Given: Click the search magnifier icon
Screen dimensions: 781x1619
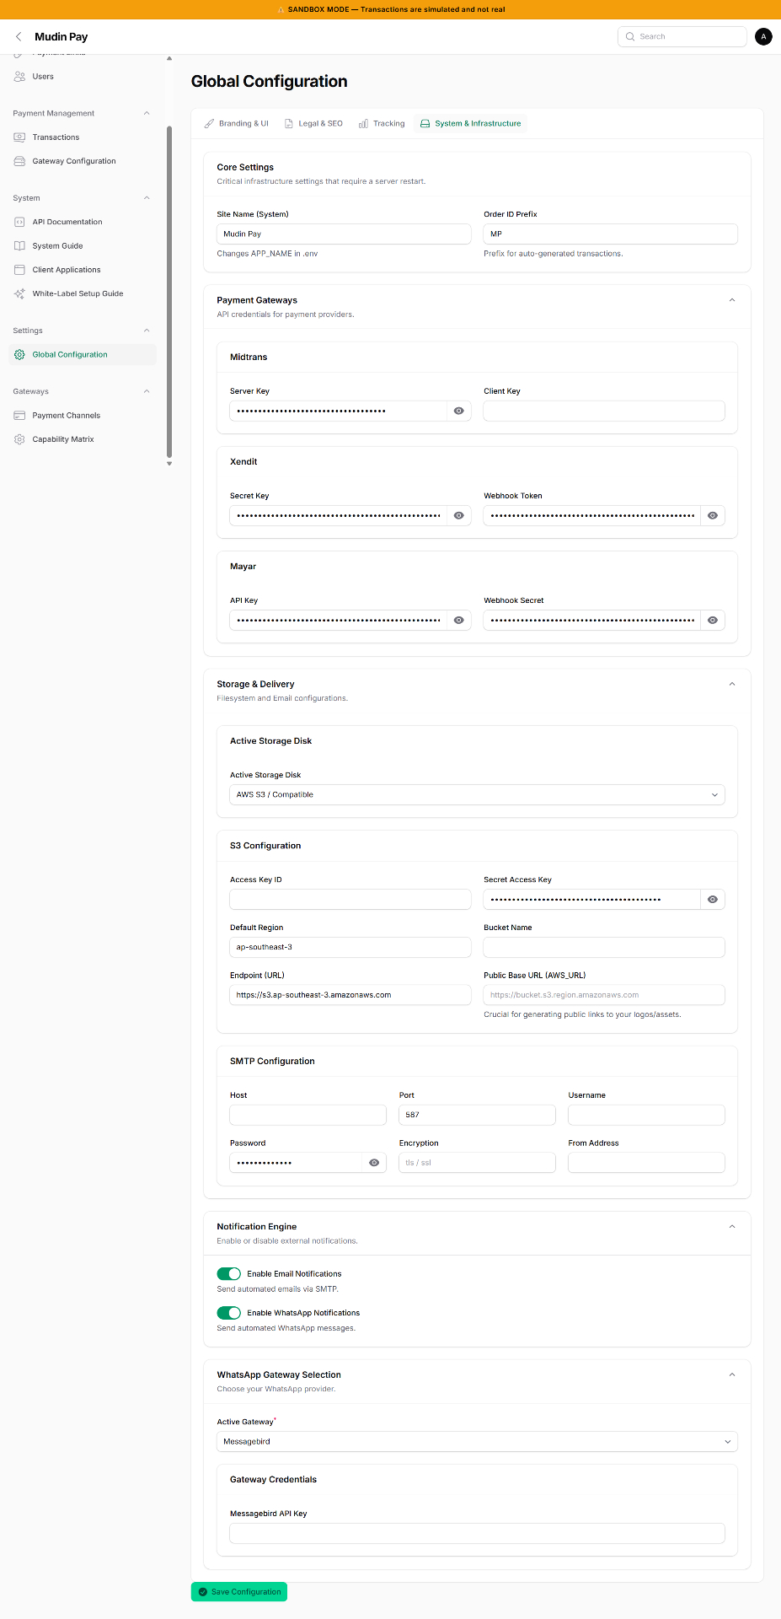Looking at the screenshot, I should pos(630,36).
